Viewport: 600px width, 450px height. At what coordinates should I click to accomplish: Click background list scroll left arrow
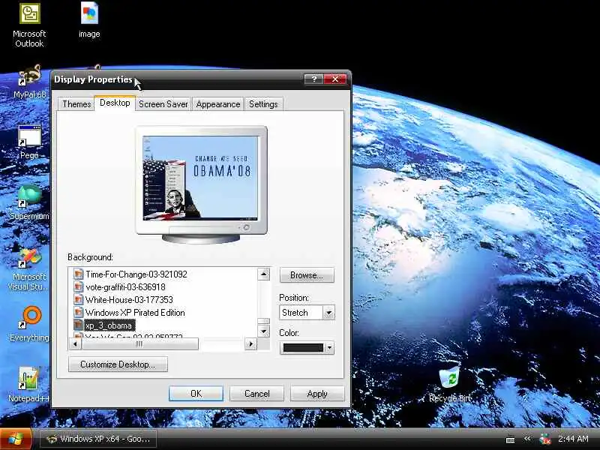point(75,344)
